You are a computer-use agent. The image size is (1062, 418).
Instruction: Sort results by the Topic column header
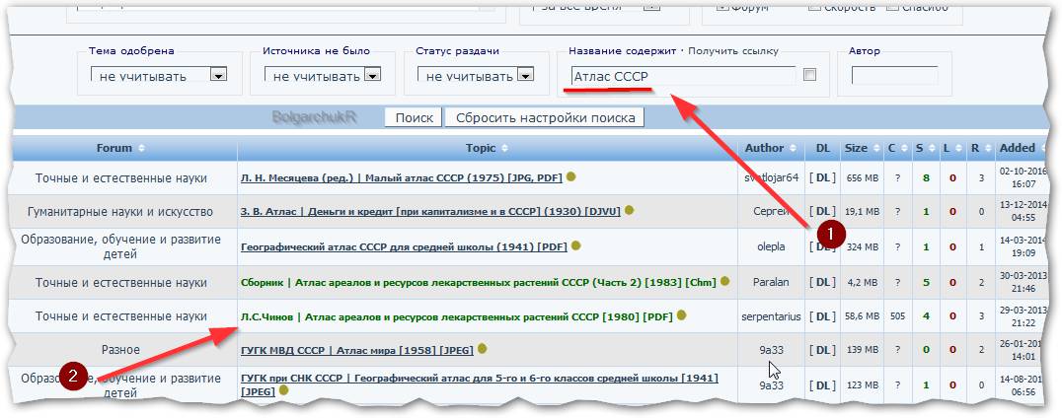coord(486,148)
